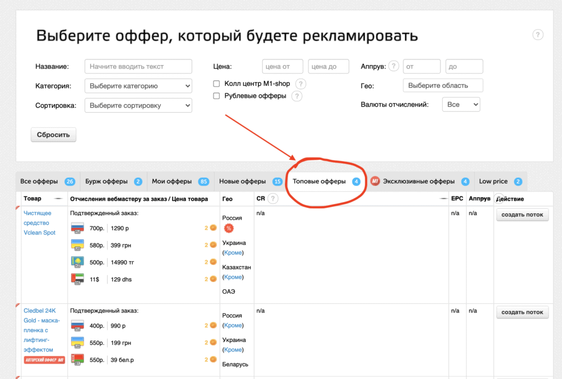Click the Russia flag icon next to 700р.

[x=77, y=227]
